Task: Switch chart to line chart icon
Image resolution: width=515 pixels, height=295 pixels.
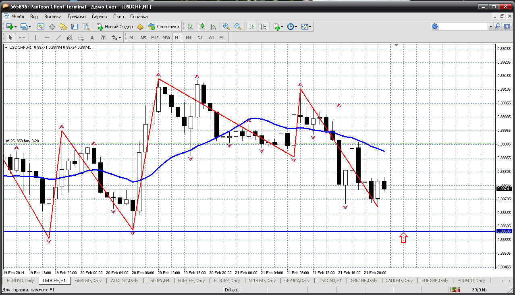Action: (213, 27)
